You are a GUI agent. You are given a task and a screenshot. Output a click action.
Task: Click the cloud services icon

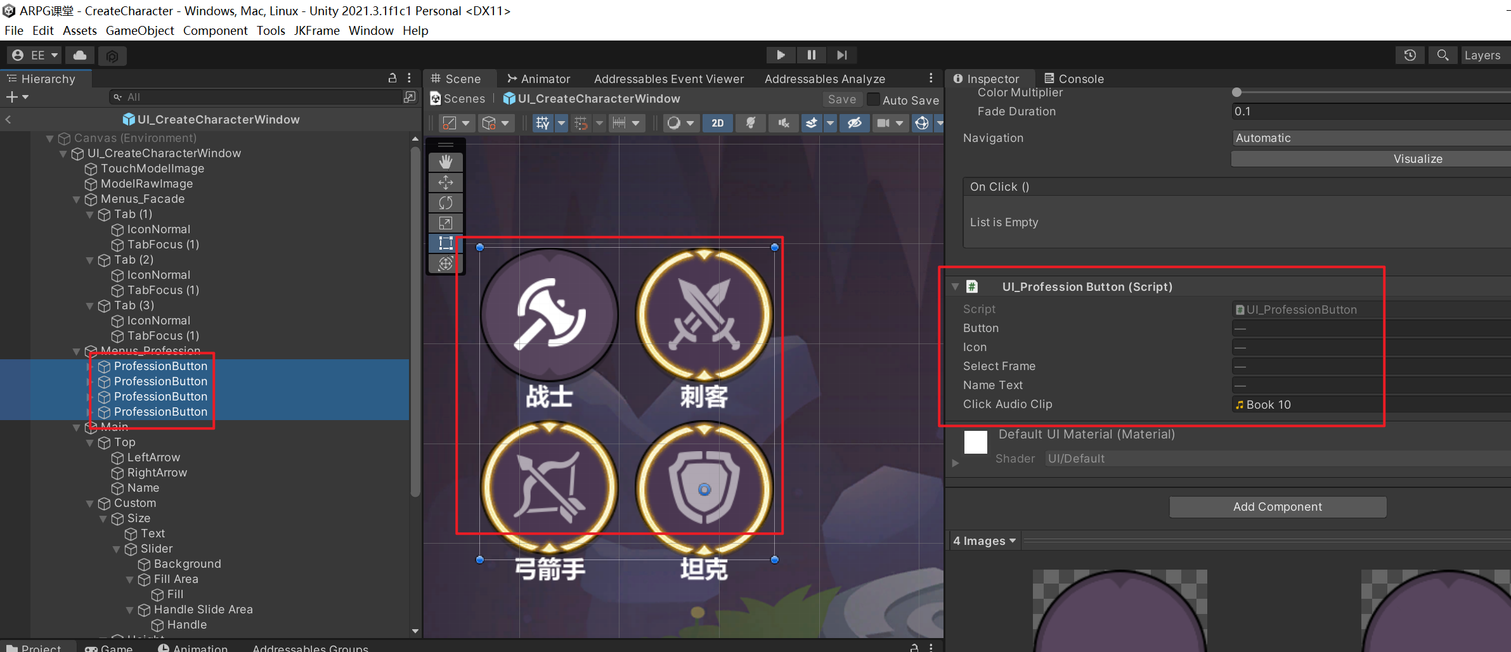[x=80, y=56]
